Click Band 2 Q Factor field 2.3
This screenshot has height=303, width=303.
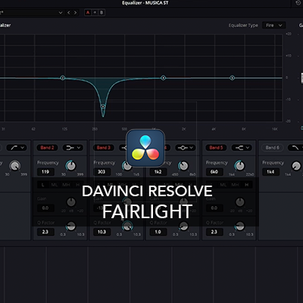pyautogui.click(x=45, y=232)
